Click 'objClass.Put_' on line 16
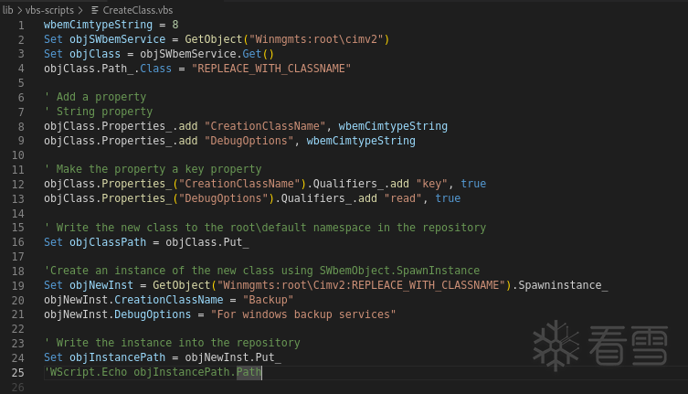 coord(207,242)
